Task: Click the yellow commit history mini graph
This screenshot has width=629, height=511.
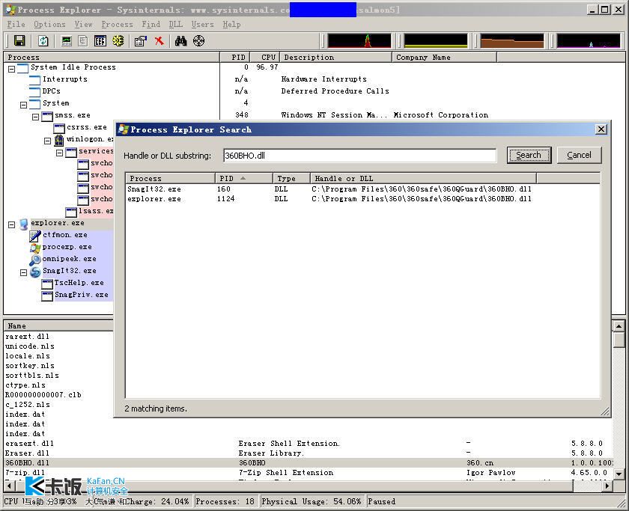Action: [x=436, y=40]
